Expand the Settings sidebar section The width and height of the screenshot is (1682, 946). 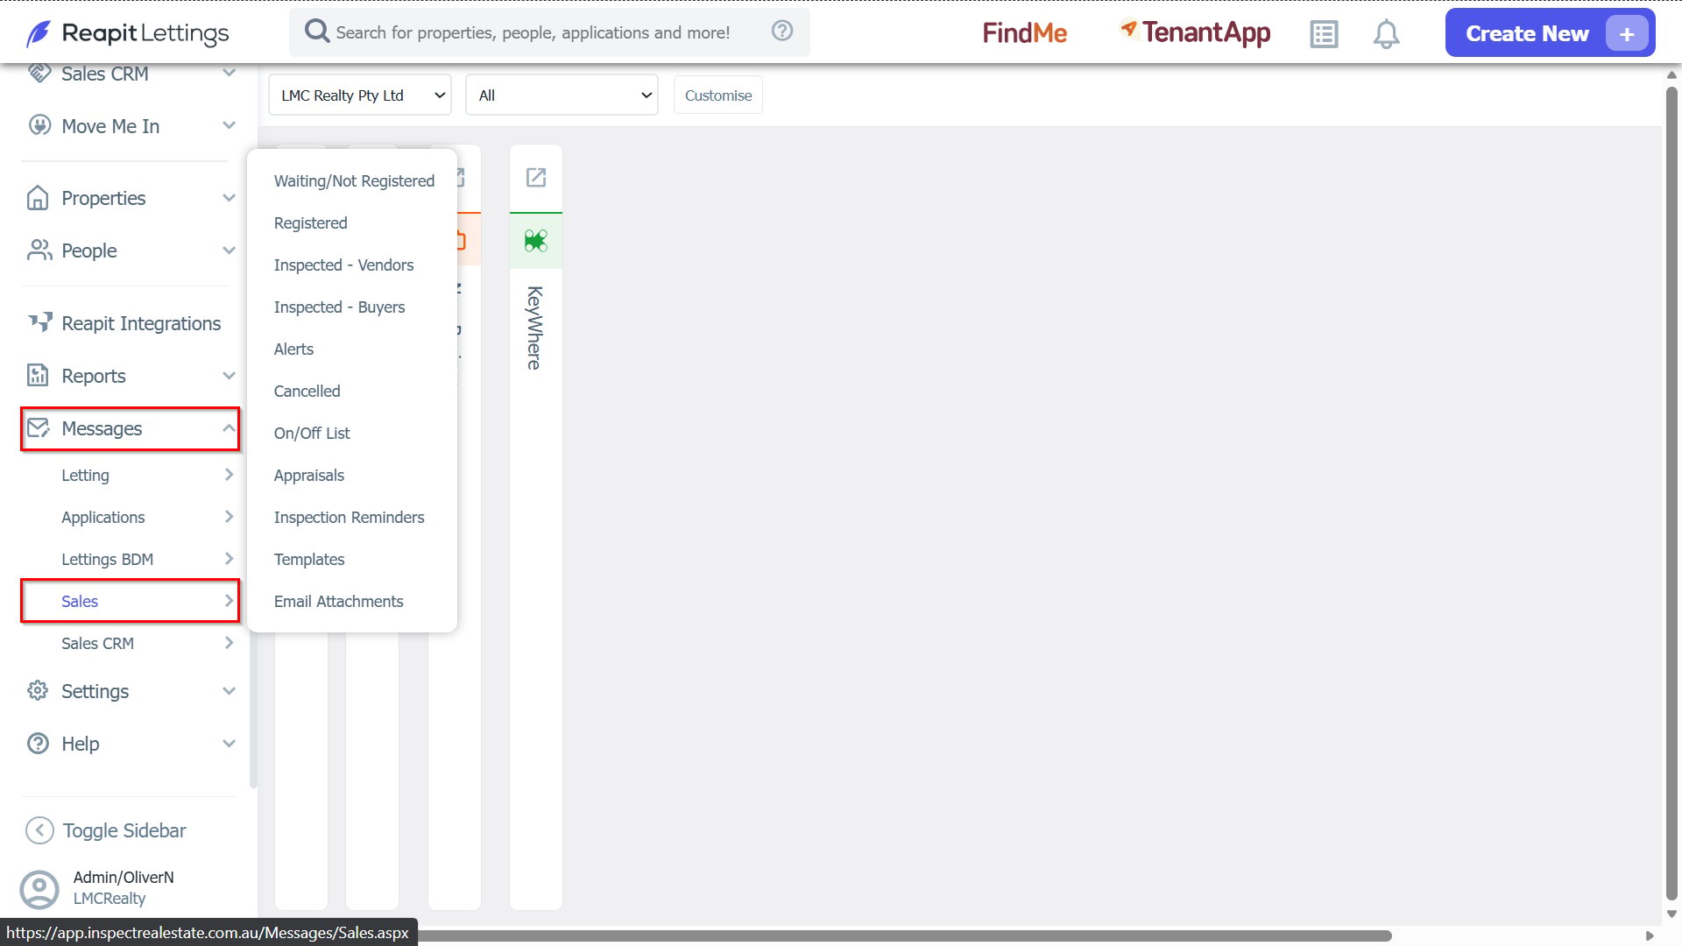[131, 691]
